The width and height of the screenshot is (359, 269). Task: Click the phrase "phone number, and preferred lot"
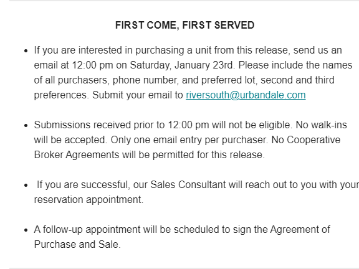(x=185, y=80)
